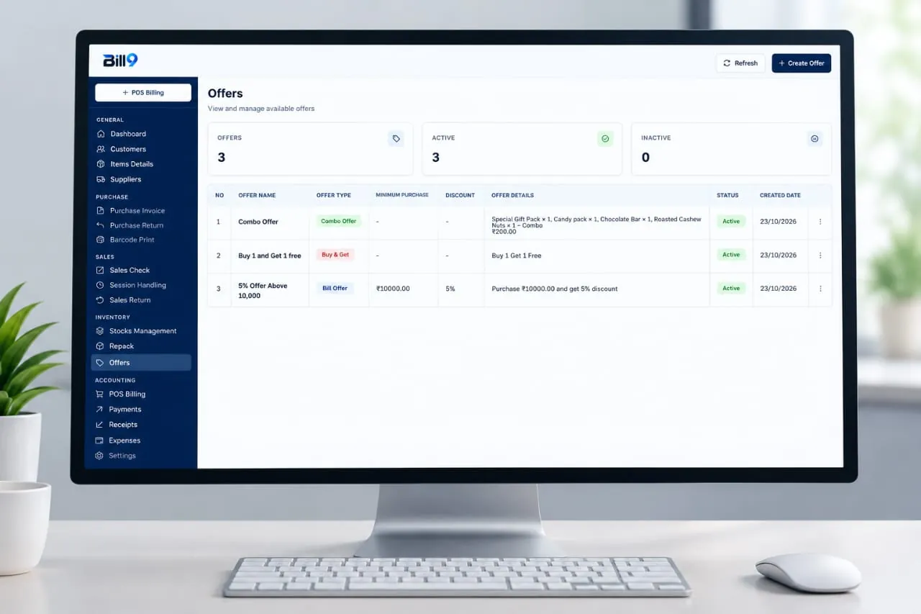Viewport: 921px width, 614px height.
Task: Click the Session Handling clock icon
Action: tap(100, 285)
